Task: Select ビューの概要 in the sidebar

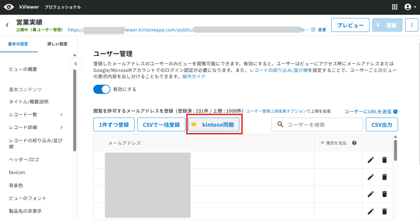Action: tap(23, 69)
